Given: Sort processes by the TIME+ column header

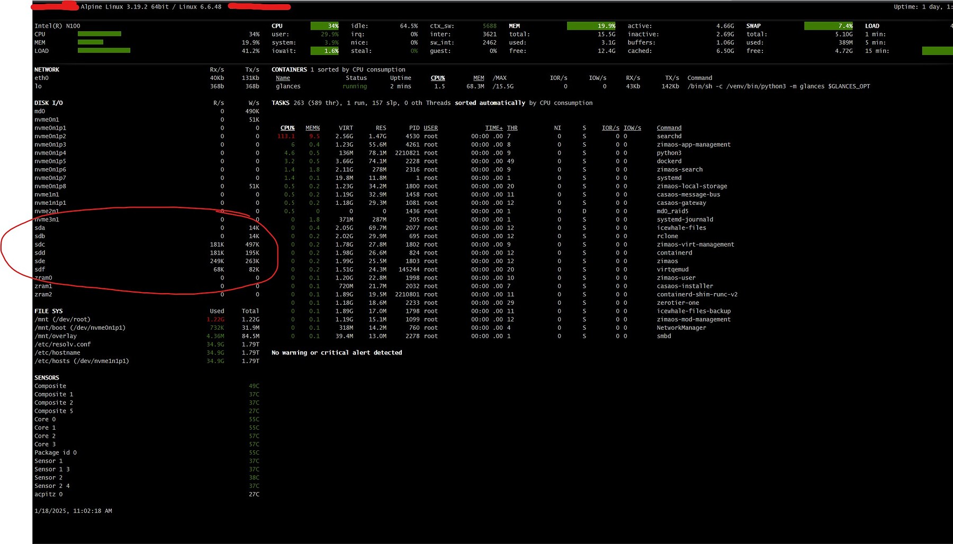Looking at the screenshot, I should coord(494,128).
